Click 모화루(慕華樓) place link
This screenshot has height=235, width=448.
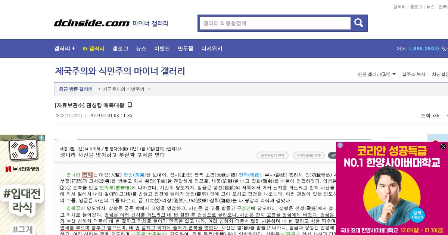pos(115,188)
